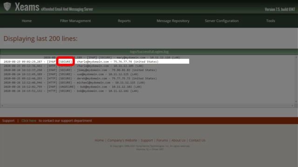Viewport: 298px width, 167px height.
Task: Click the Xeams shield logo icon
Action: click(x=7, y=6)
